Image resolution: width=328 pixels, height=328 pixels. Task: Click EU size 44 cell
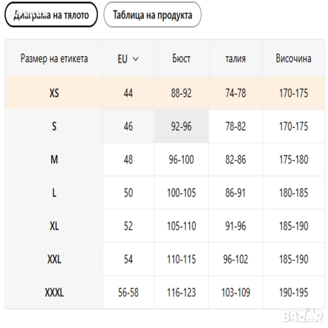(128, 93)
